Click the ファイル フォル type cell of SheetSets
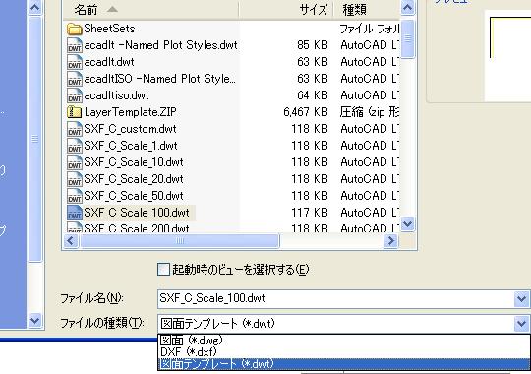Image resolution: width=531 pixels, height=374 pixels. pos(370,29)
